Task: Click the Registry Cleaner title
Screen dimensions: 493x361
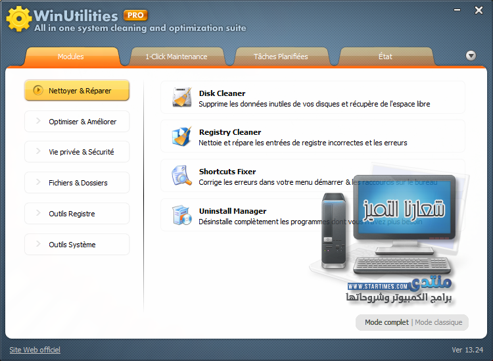Action: [x=230, y=132]
